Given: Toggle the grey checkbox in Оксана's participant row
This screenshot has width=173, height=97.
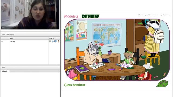Looking at the screenshot, I should click(x=2, y=41).
